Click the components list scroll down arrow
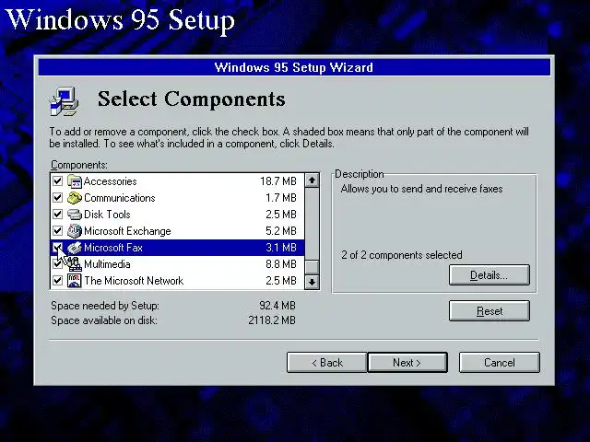Screen dimensions: 590x442 (x=312, y=282)
